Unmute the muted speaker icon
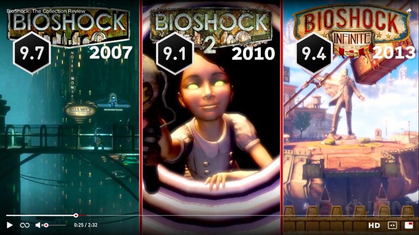 point(39,225)
